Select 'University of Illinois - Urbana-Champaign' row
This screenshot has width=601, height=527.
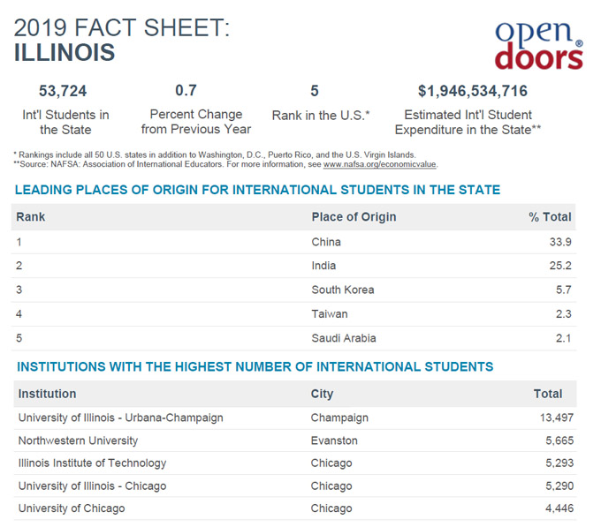point(295,418)
